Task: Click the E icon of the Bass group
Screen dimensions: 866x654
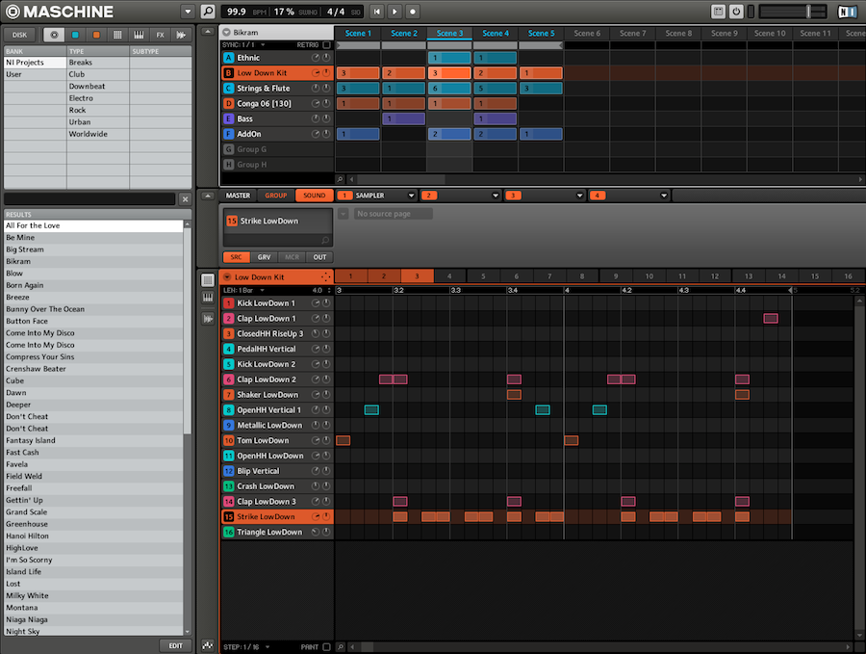Action: click(x=229, y=118)
